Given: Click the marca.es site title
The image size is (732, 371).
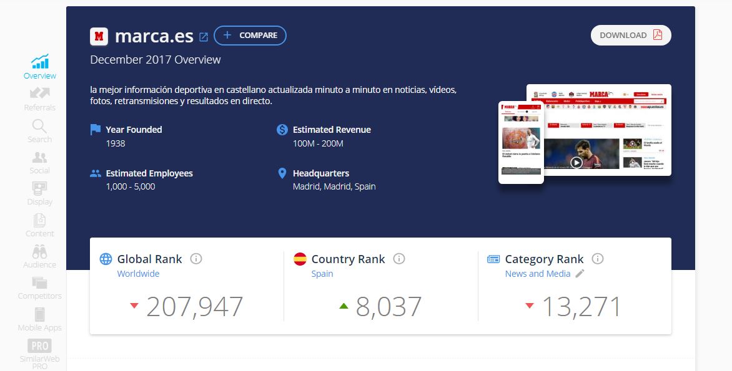Looking at the screenshot, I should [154, 36].
